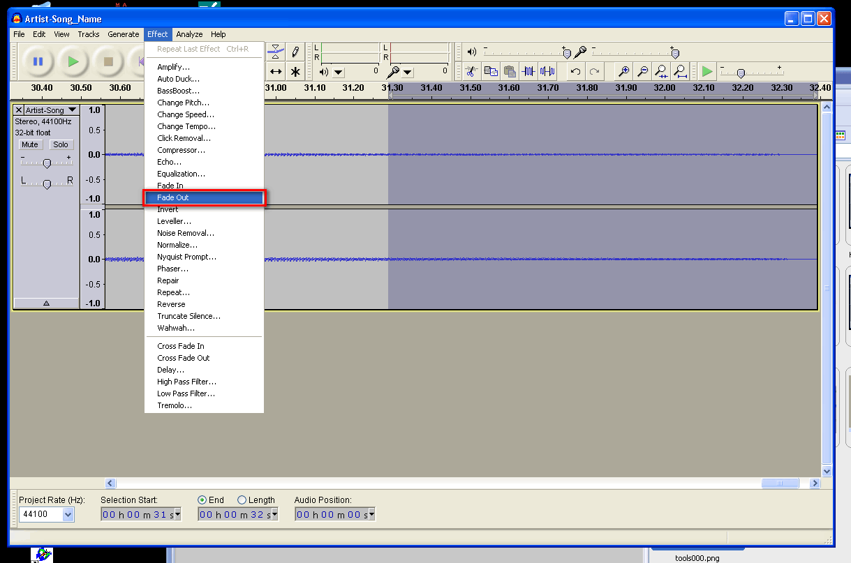Open the Artist-Song track name dropdown

pyautogui.click(x=72, y=110)
